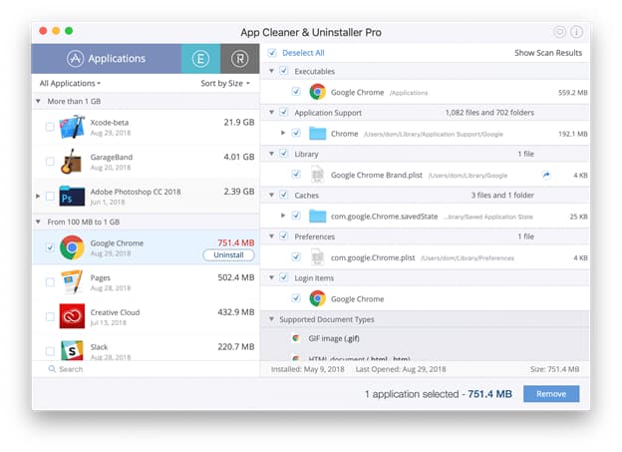This screenshot has height=452, width=622.
Task: Collapse the From 100 MB to 1 GB group
Action: pos(38,222)
